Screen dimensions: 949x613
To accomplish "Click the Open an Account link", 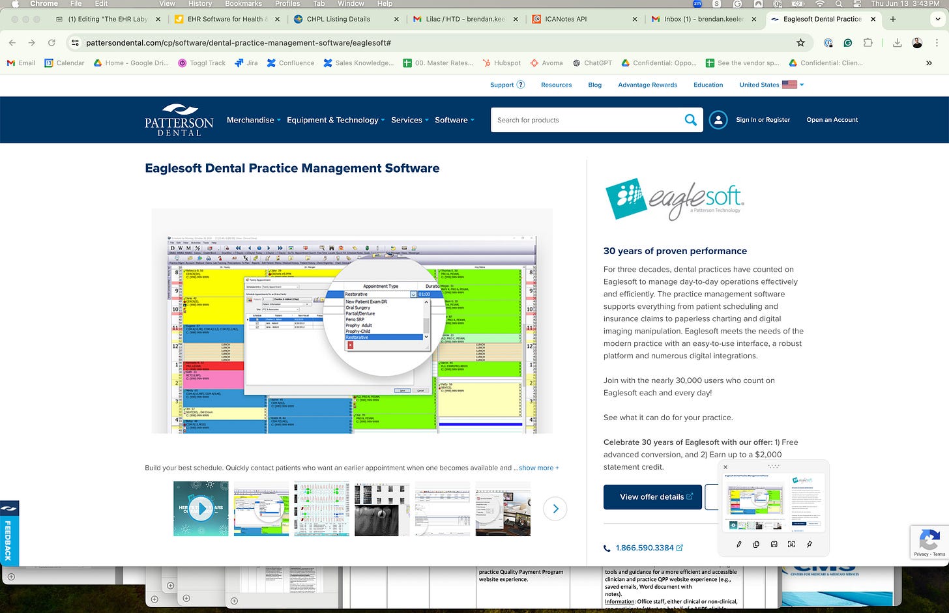I will point(832,120).
